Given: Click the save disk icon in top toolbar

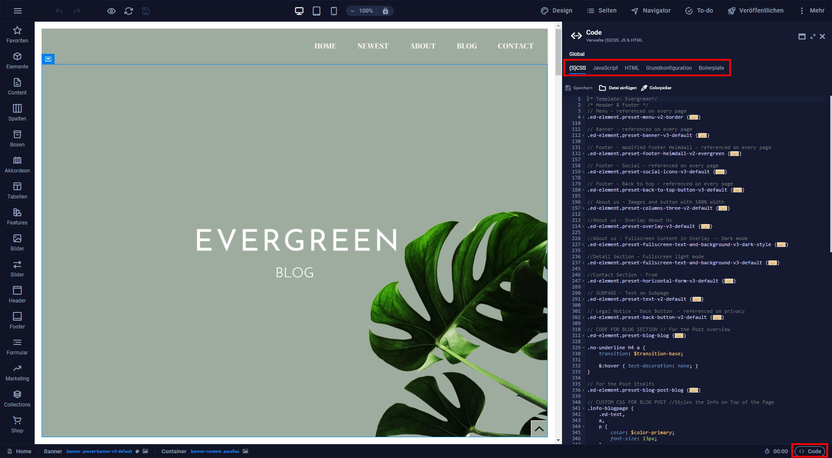Looking at the screenshot, I should (x=146, y=11).
